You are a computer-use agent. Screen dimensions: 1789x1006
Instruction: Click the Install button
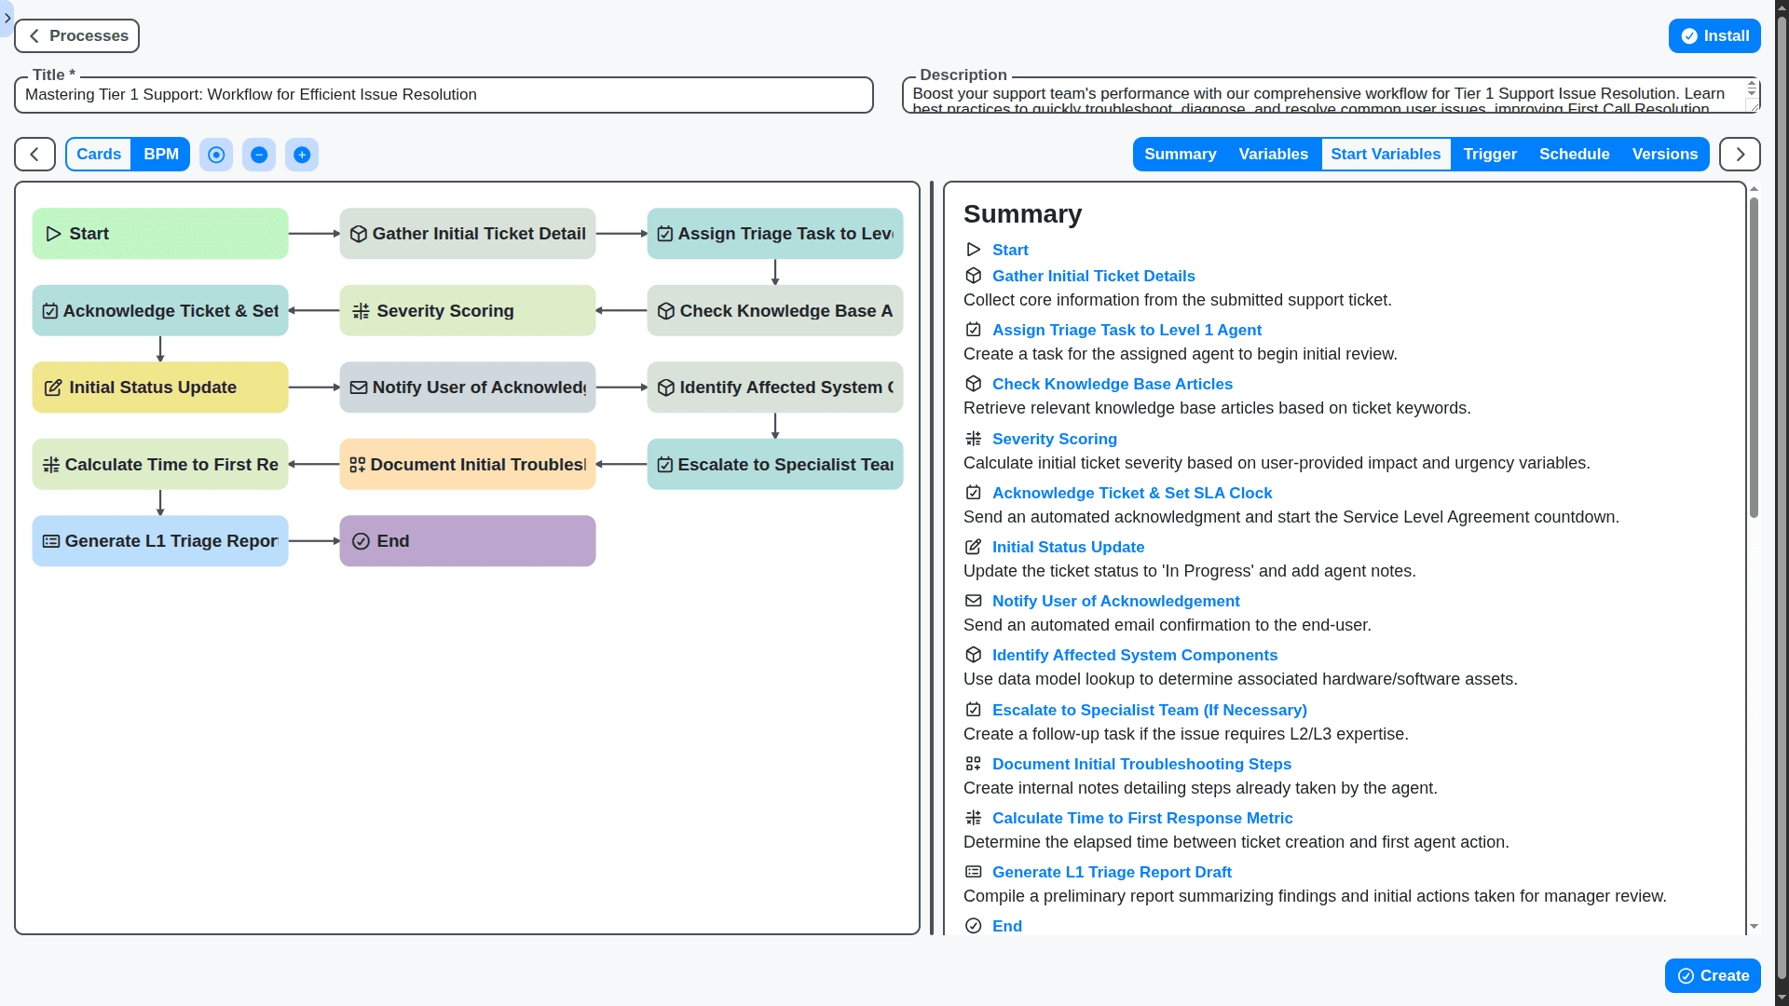point(1714,35)
